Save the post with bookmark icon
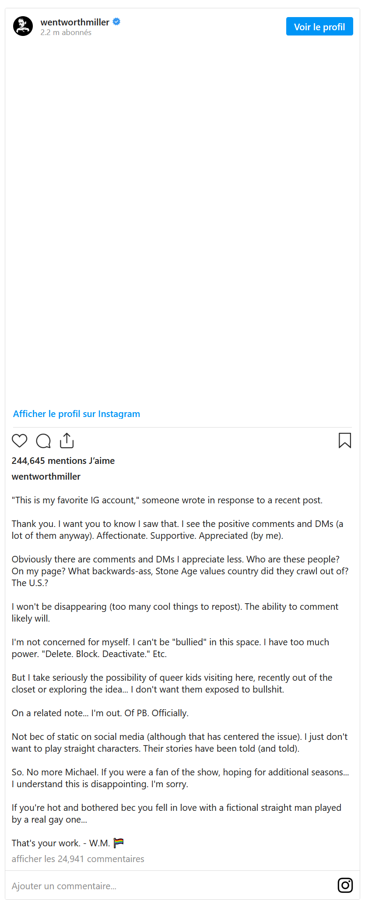This screenshot has width=365, height=905. point(345,440)
